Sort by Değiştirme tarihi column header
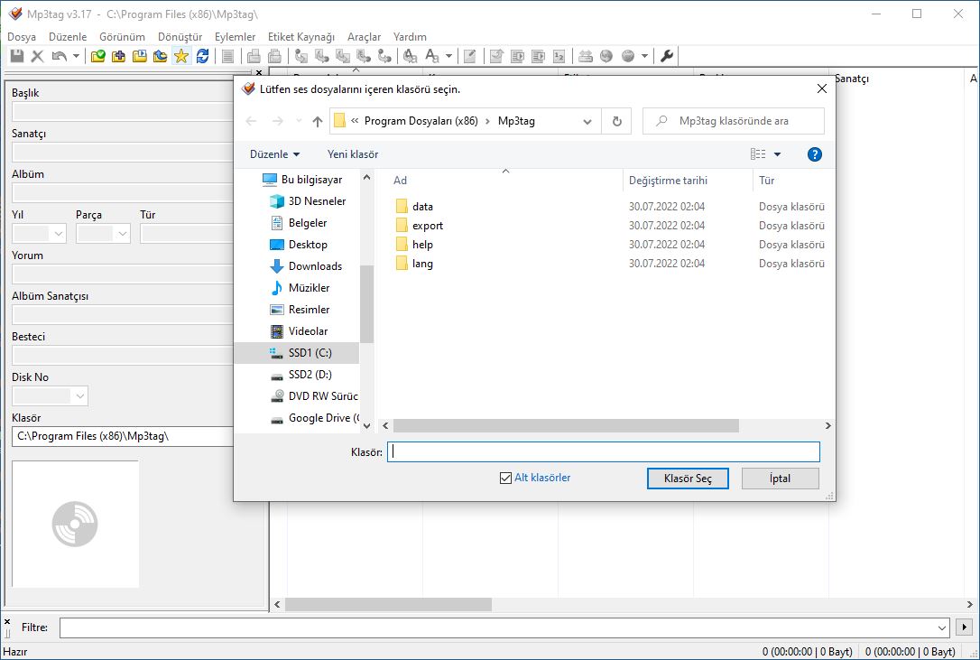This screenshot has height=660, width=980. click(668, 181)
